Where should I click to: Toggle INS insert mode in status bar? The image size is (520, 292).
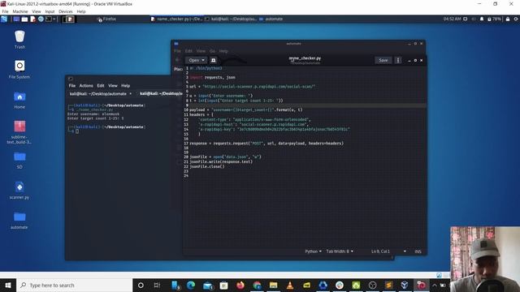coord(418,251)
